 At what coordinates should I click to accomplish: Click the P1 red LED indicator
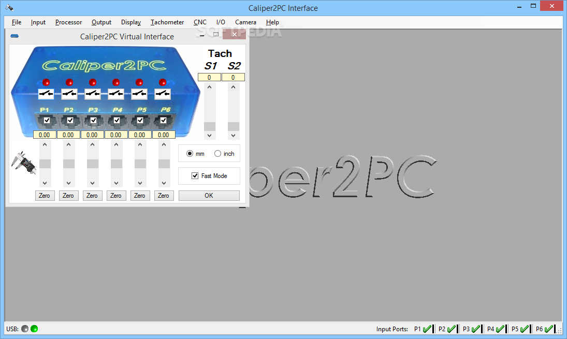46,82
